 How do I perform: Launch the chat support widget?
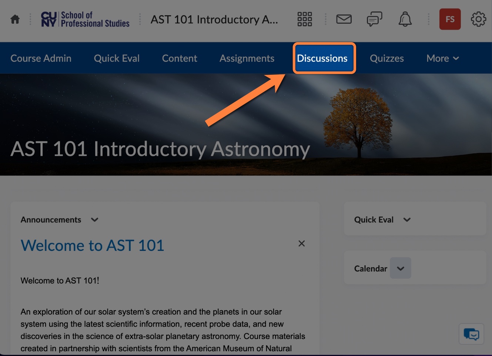(471, 333)
